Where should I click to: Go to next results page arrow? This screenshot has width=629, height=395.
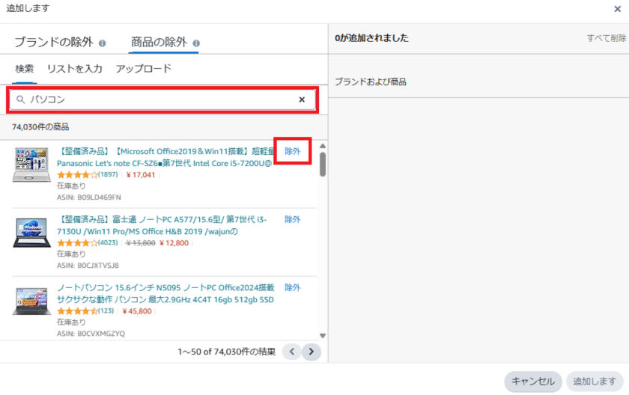pos(312,351)
